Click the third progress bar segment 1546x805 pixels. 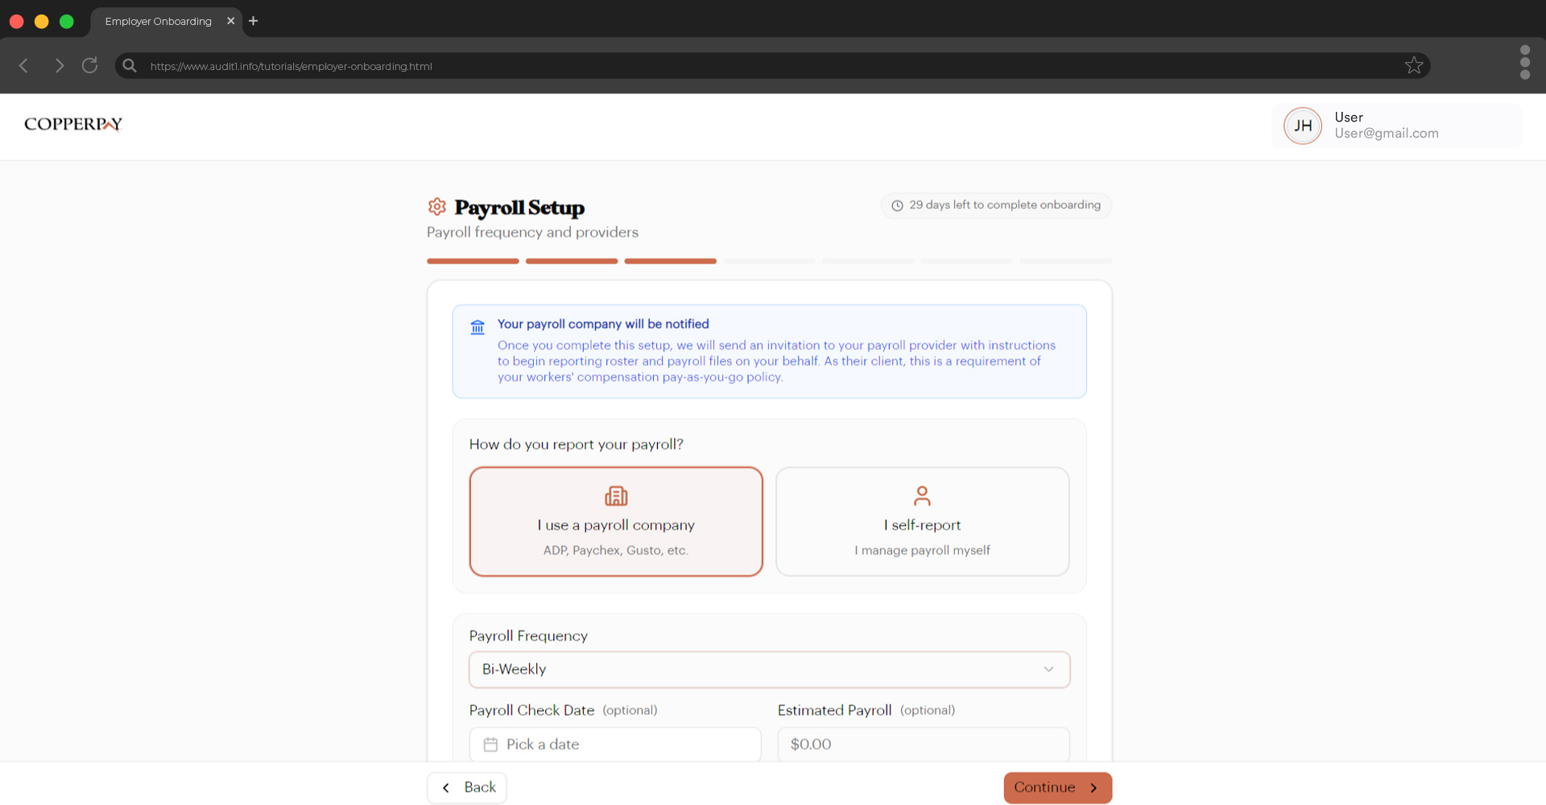click(x=670, y=261)
